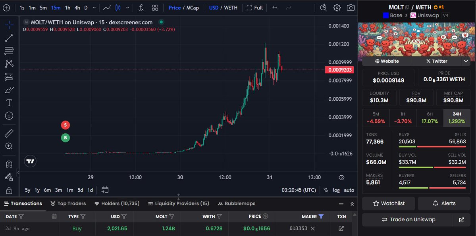Open the go to date calendar icon
Screen dimensions: 476x236
click(105, 190)
